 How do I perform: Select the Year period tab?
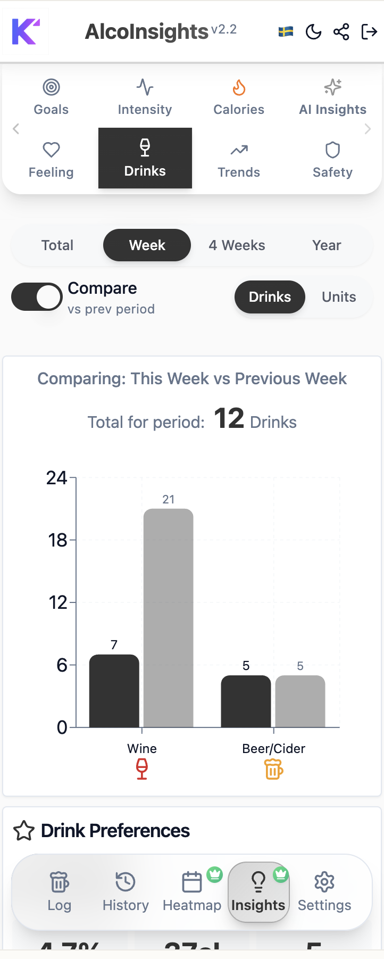[326, 245]
